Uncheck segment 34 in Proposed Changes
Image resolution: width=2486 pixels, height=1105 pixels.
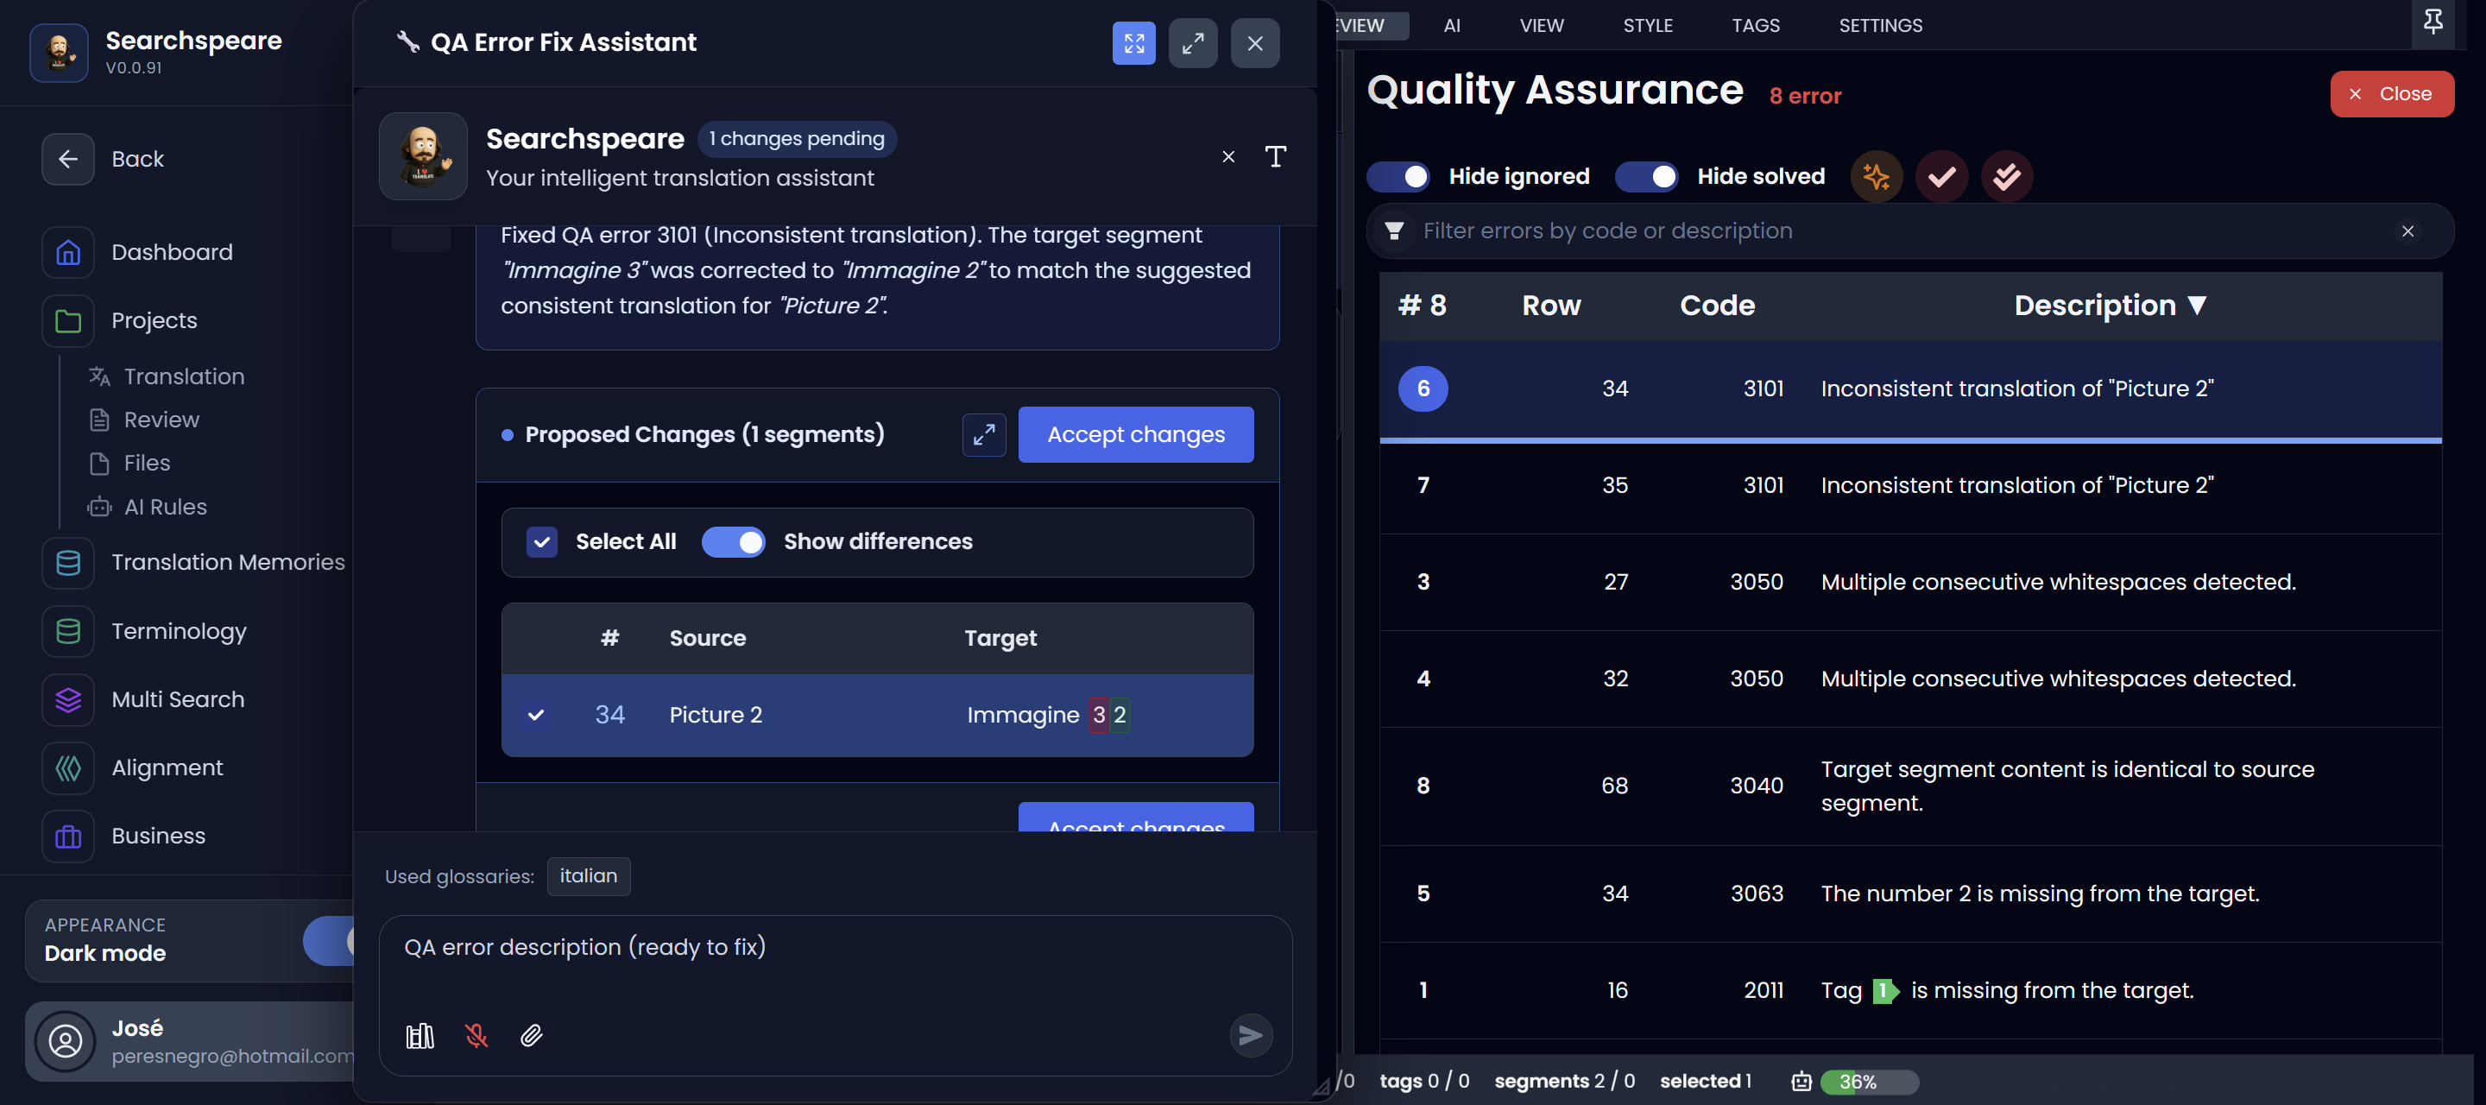538,715
